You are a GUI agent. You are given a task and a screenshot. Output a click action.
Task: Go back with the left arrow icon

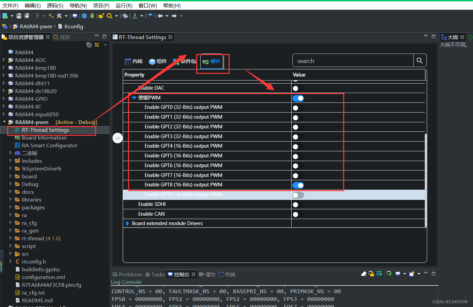(160, 16)
